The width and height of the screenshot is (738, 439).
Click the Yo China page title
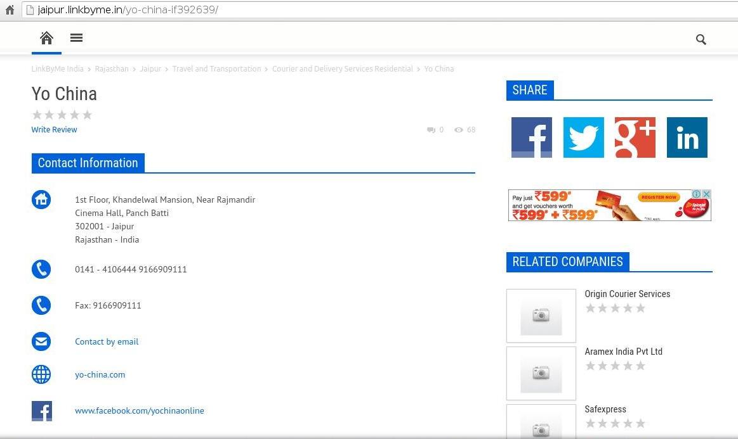65,94
